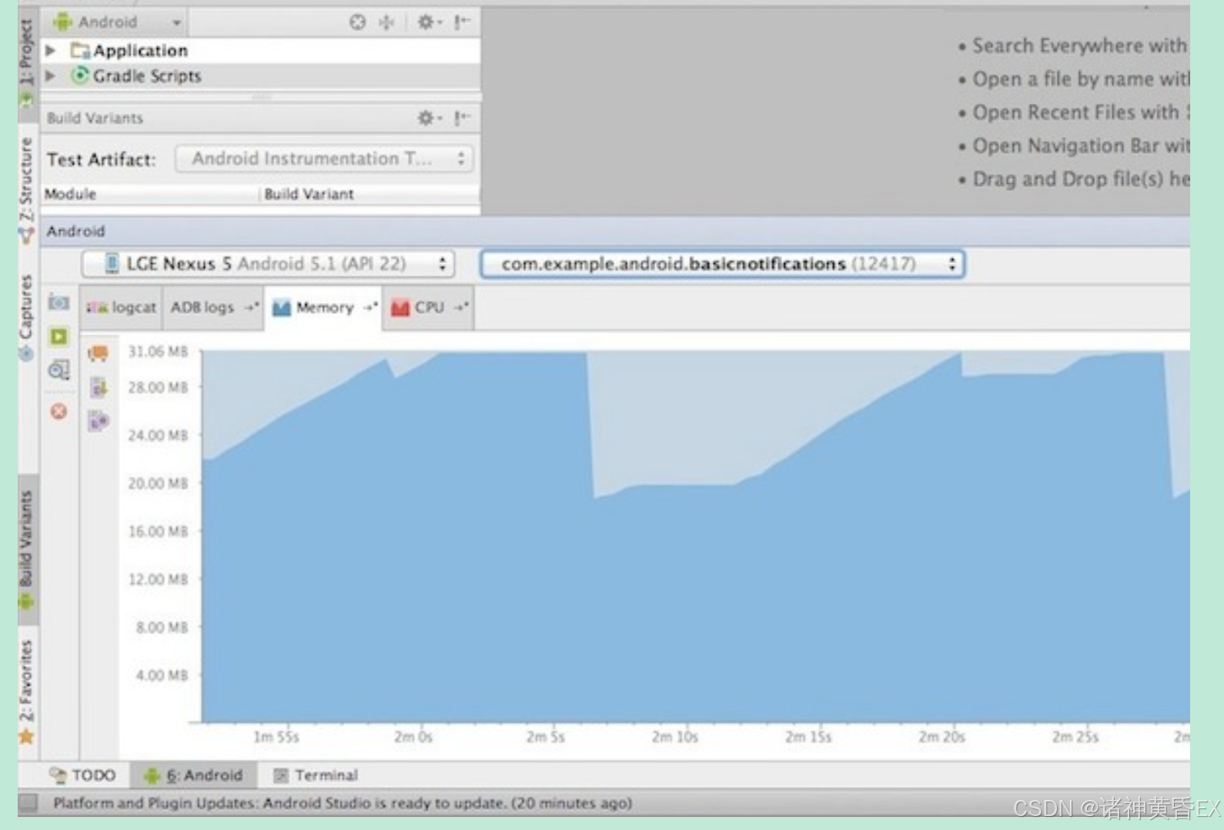
Task: Click the 'Test Artifact:' label
Action: coord(101,159)
